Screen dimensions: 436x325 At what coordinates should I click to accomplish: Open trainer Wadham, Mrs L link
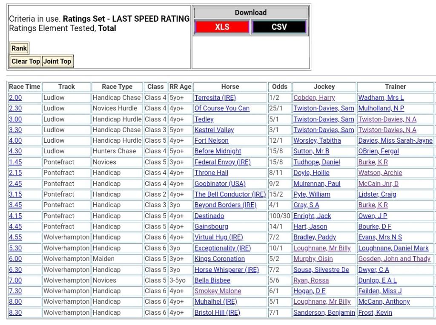point(381,98)
